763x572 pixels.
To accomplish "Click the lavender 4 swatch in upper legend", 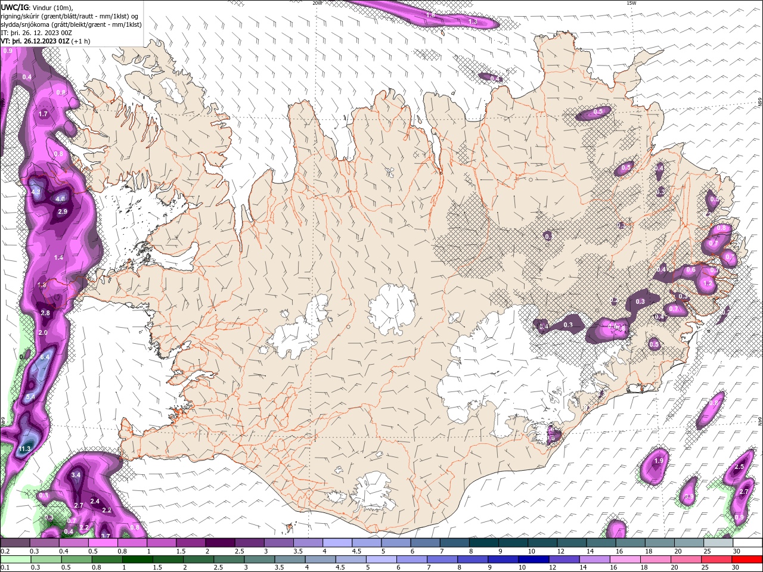I will click(x=336, y=543).
